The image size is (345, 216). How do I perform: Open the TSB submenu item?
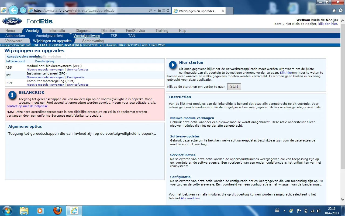(114, 36)
